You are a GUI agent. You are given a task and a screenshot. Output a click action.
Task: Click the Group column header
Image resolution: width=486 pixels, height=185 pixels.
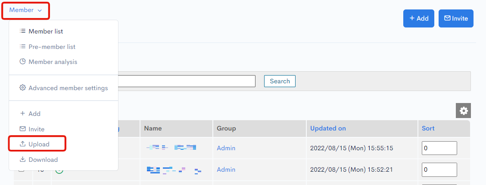point(226,128)
